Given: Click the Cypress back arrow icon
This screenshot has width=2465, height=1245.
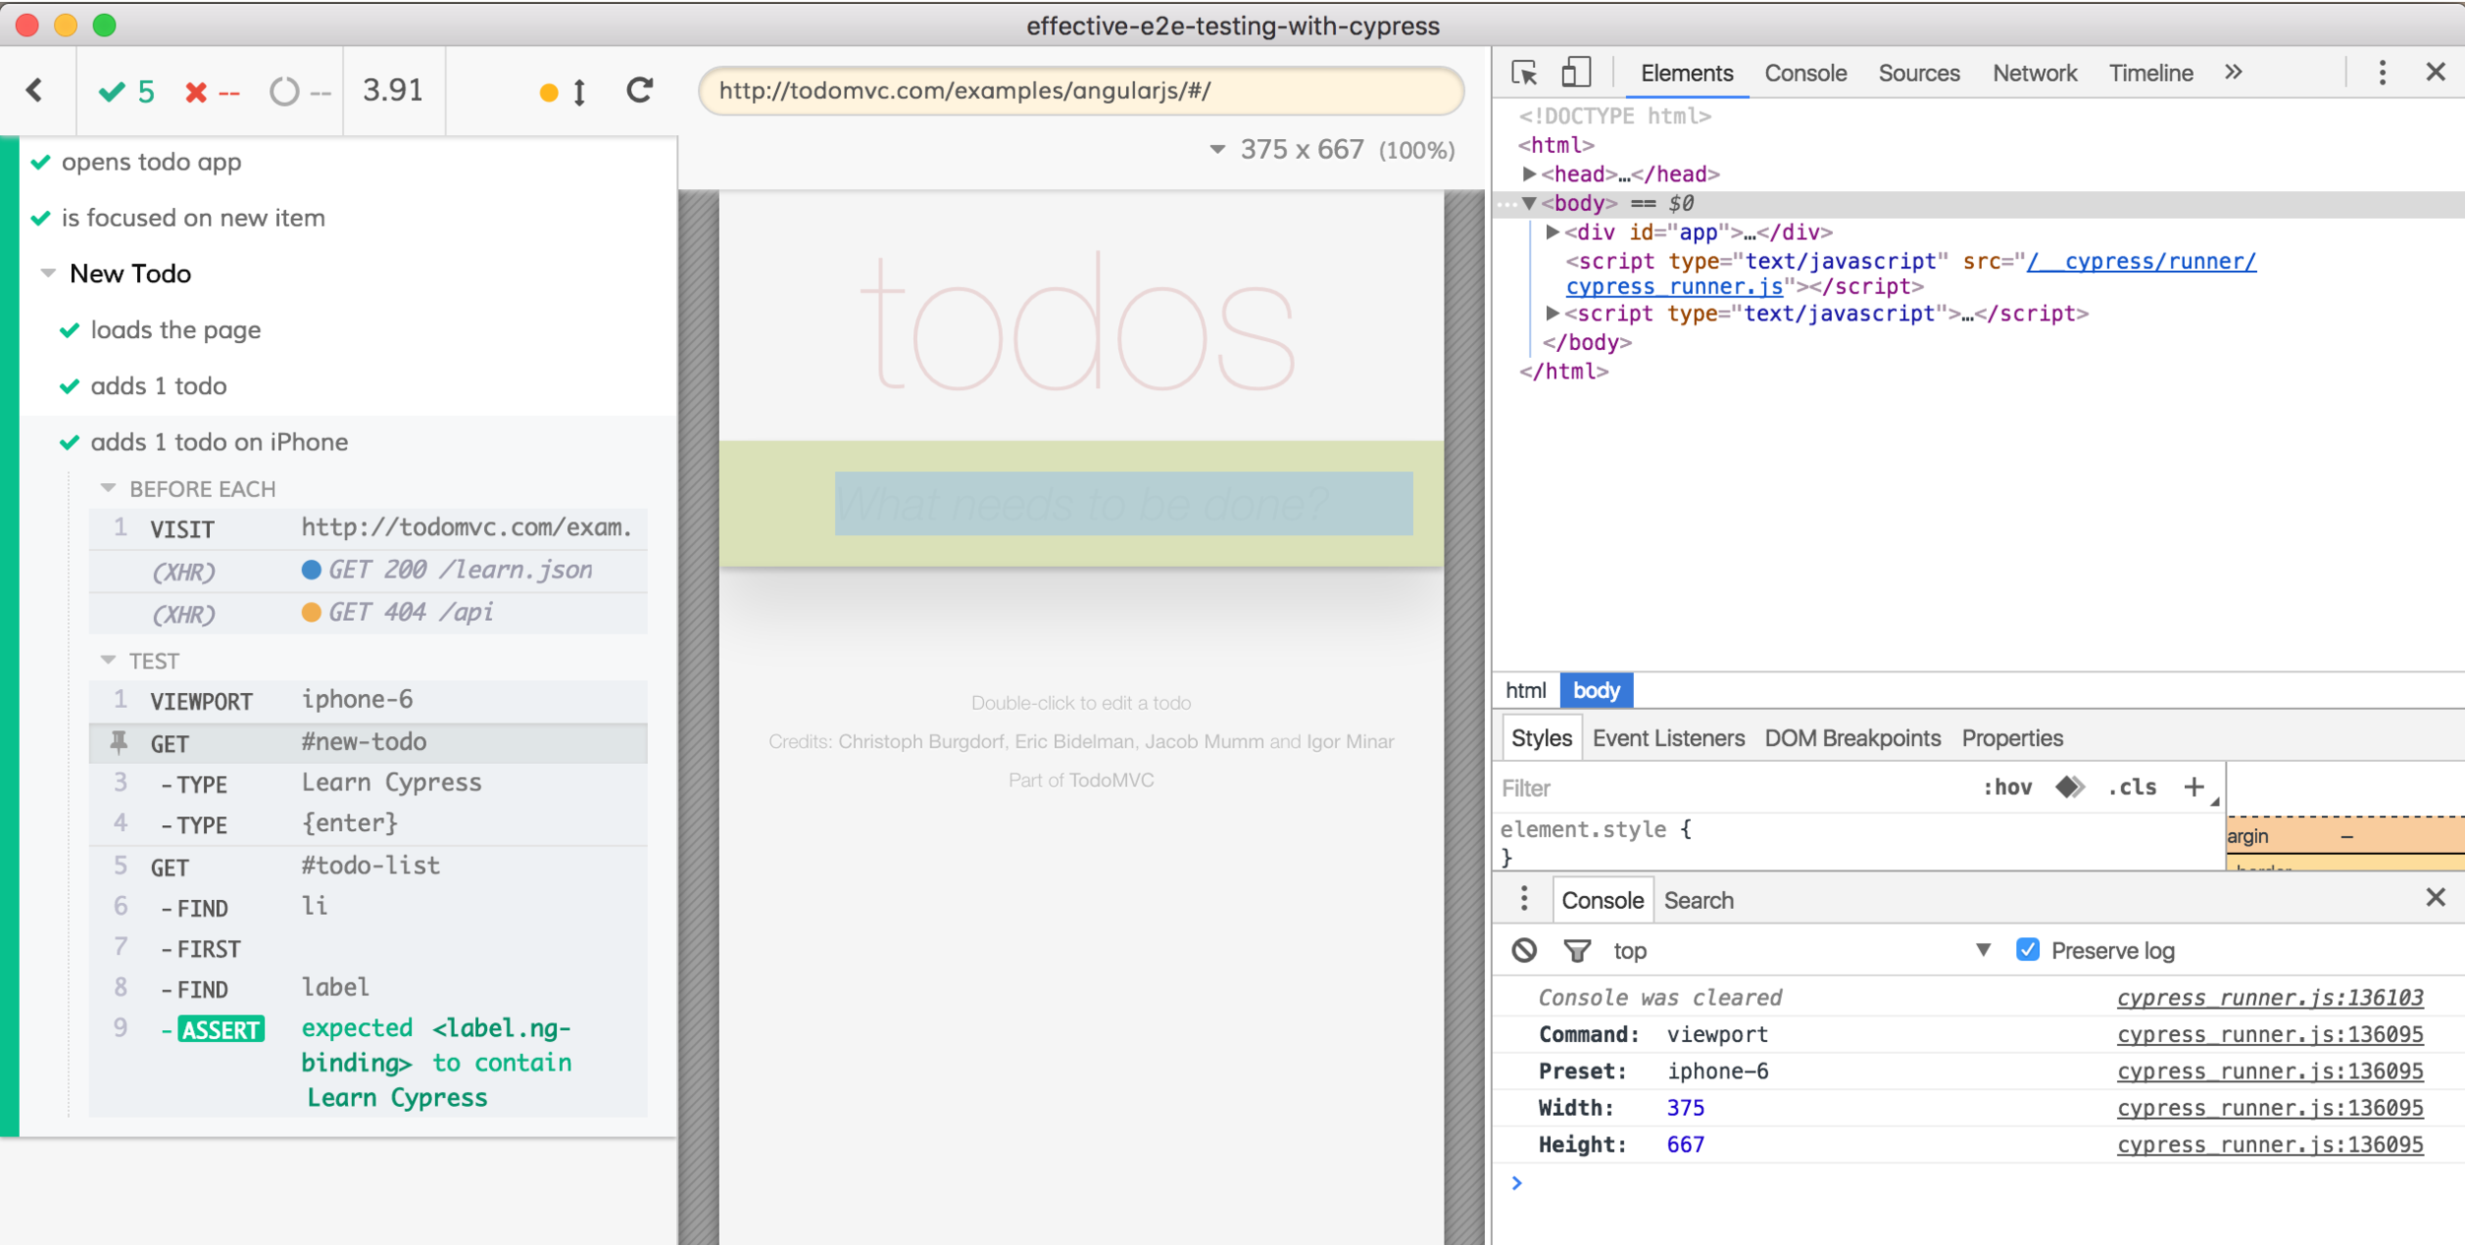Looking at the screenshot, I should (x=35, y=91).
